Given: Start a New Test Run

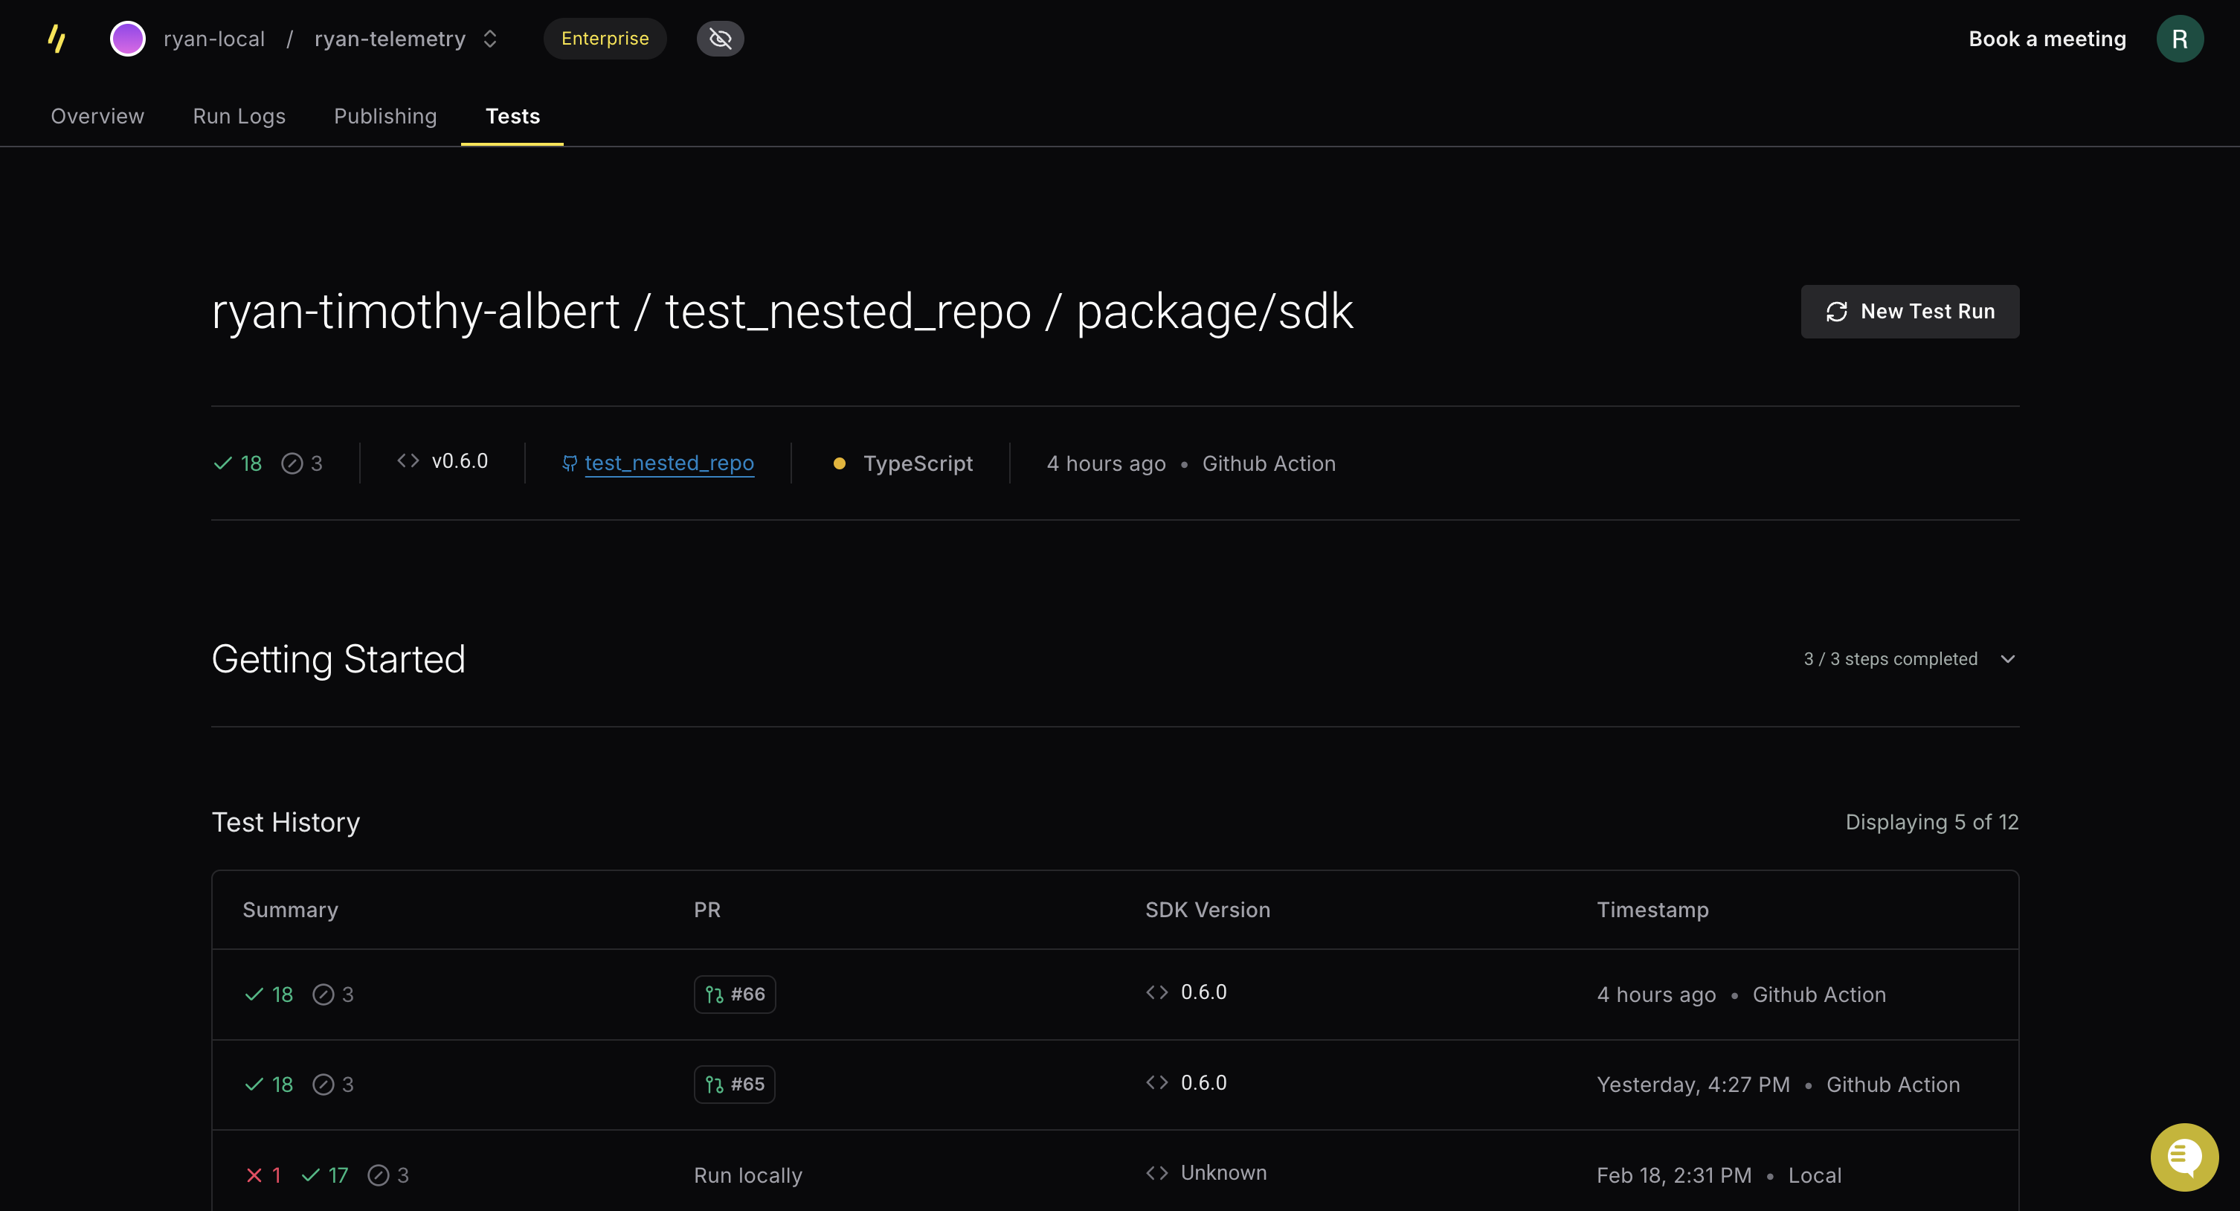Looking at the screenshot, I should click(1910, 312).
